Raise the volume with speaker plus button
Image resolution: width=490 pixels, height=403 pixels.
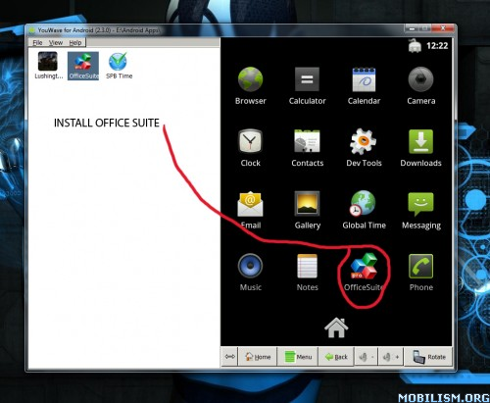tap(391, 357)
